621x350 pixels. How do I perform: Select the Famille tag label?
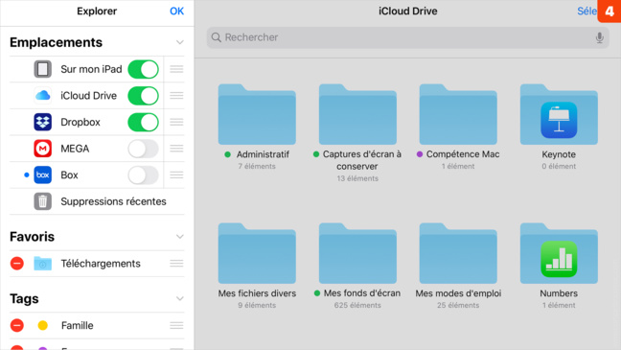click(x=78, y=325)
